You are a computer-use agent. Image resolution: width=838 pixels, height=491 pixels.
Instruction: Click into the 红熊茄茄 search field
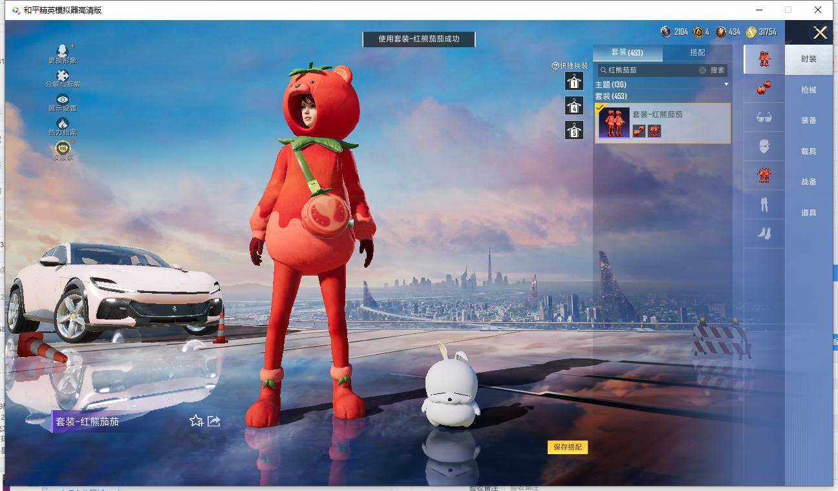point(653,70)
